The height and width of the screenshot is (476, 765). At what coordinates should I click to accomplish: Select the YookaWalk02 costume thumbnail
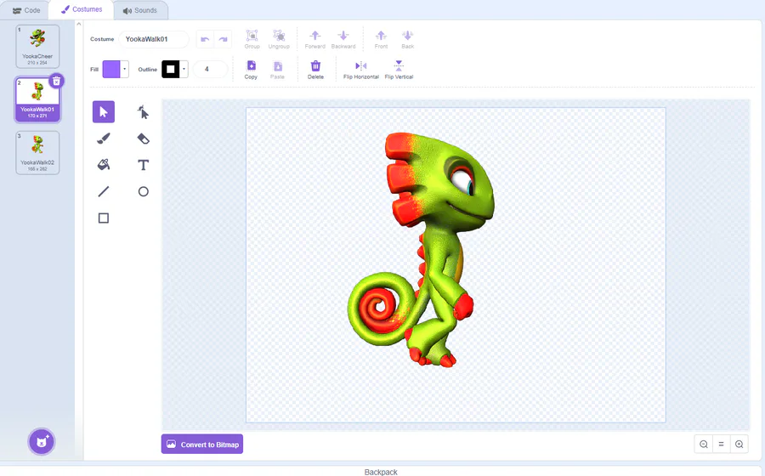coord(37,153)
